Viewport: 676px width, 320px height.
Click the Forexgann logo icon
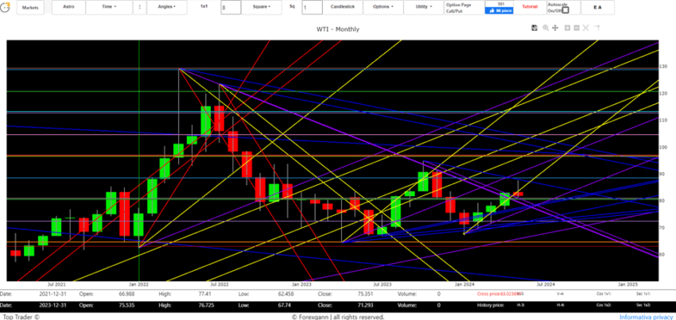(6, 7)
